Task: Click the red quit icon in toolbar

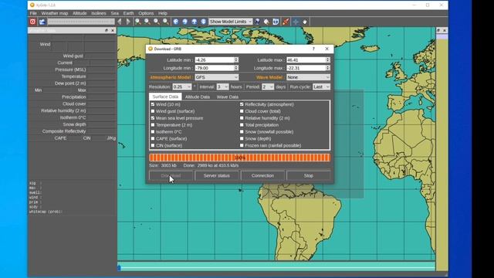Action: pos(32,22)
